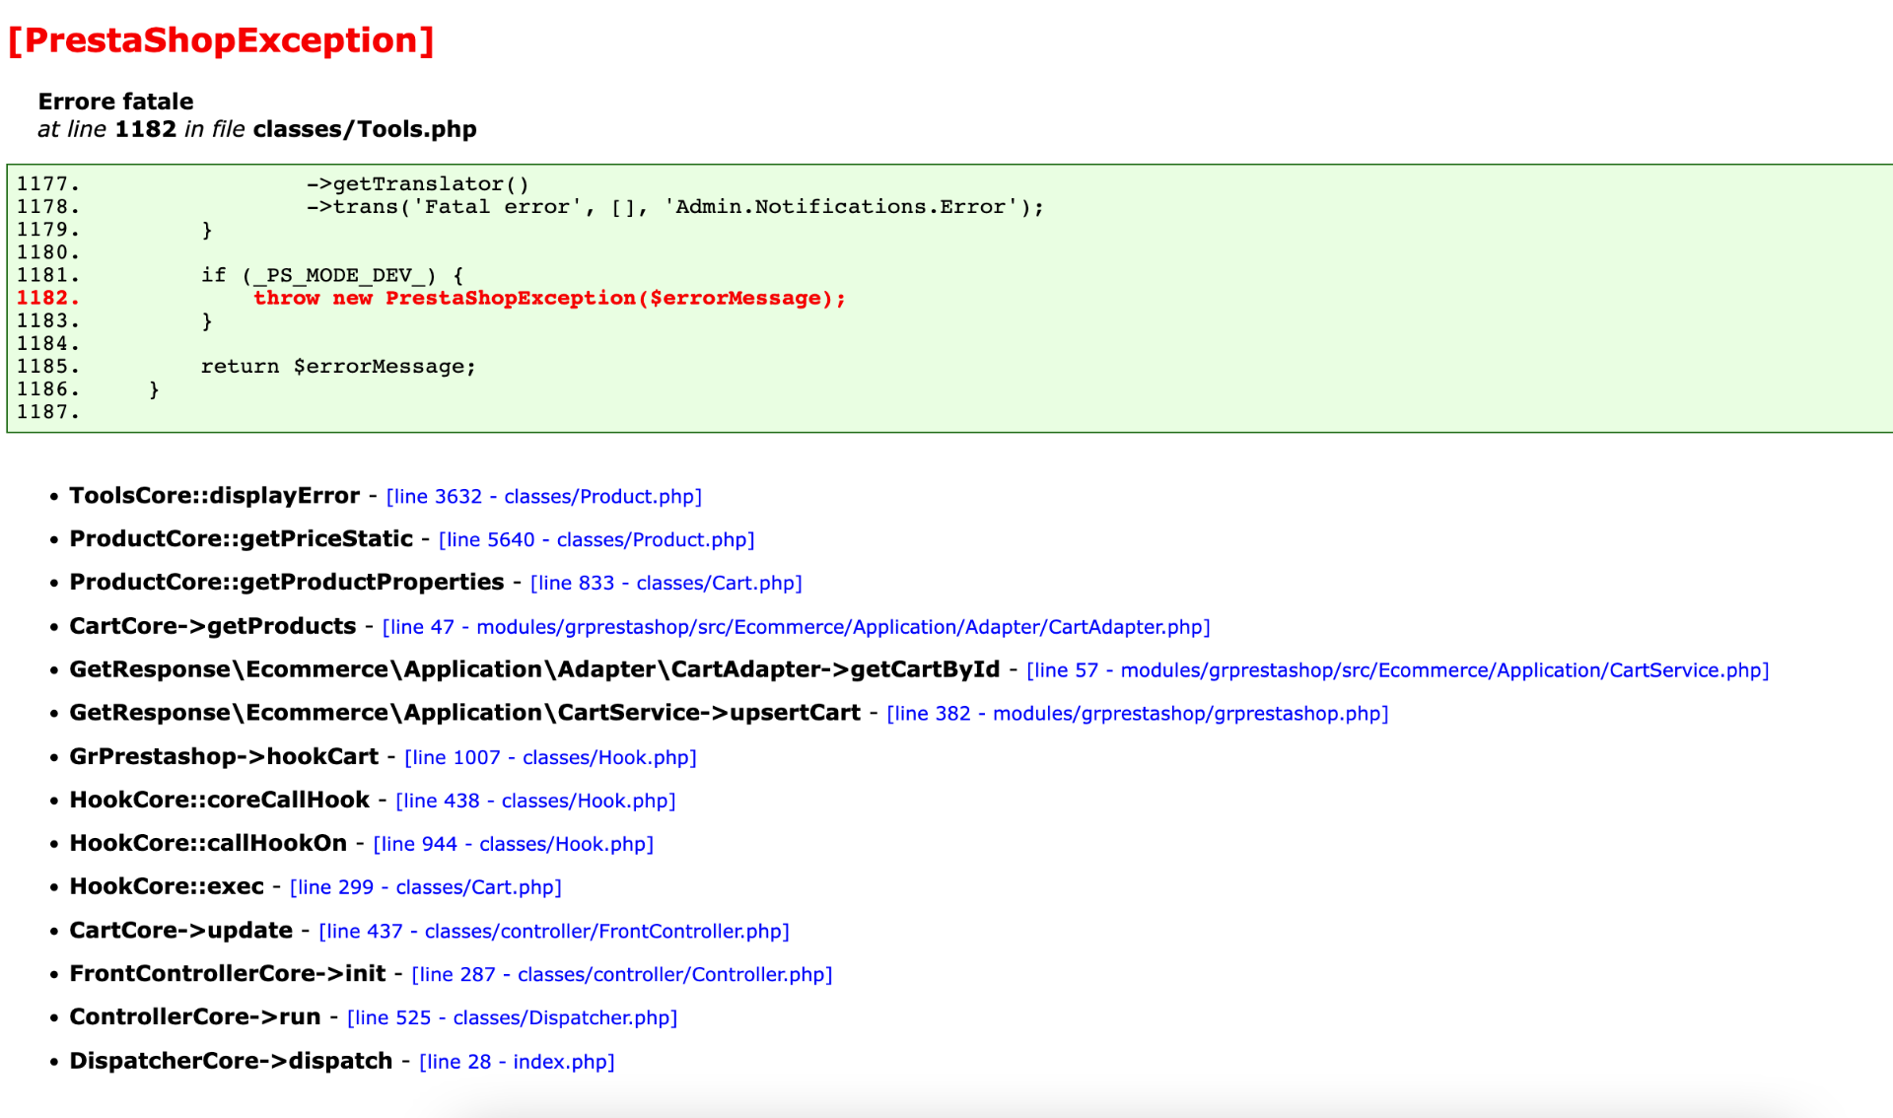1893x1118 pixels.
Task: Click the line 833 classes/Cart.php link
Action: [666, 584]
